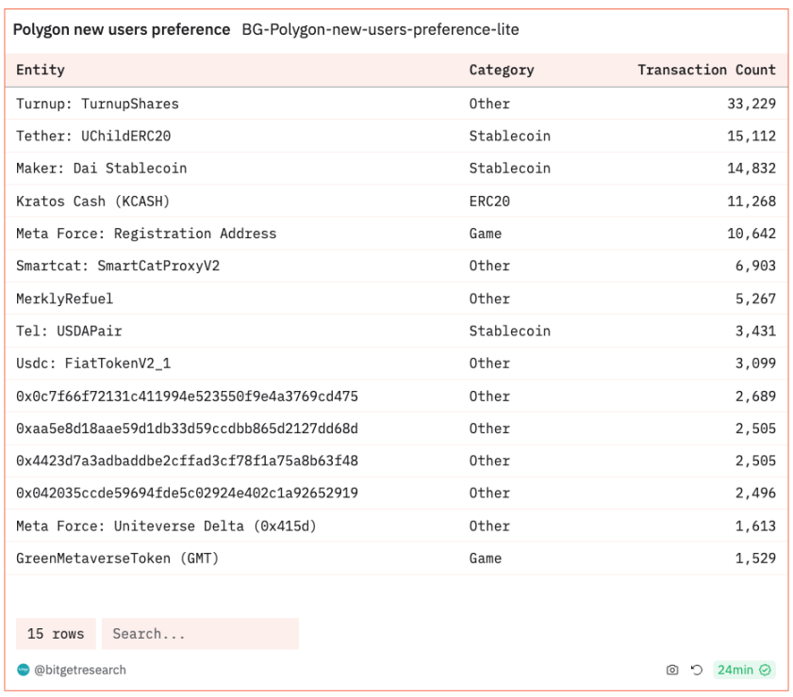Click the green checkmark status icon
This screenshot has width=793, height=697.
(x=766, y=670)
